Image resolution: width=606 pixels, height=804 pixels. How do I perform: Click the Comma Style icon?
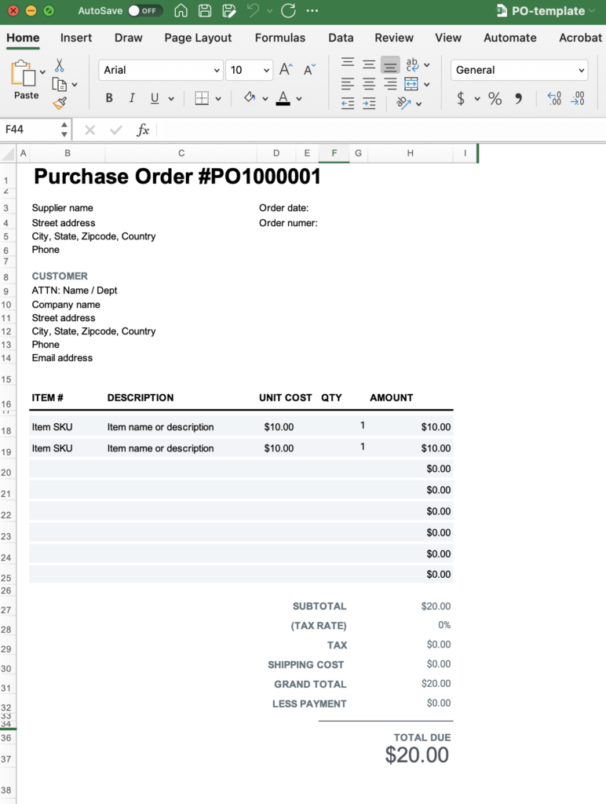click(x=518, y=98)
